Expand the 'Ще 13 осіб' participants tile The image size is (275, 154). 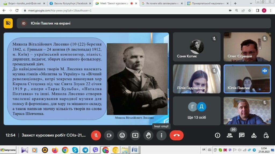[197, 111]
